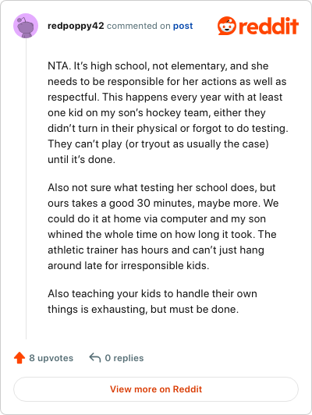The width and height of the screenshot is (312, 415).
Task: Click the line "around late for irresponsible kids."
Action: tap(129, 266)
